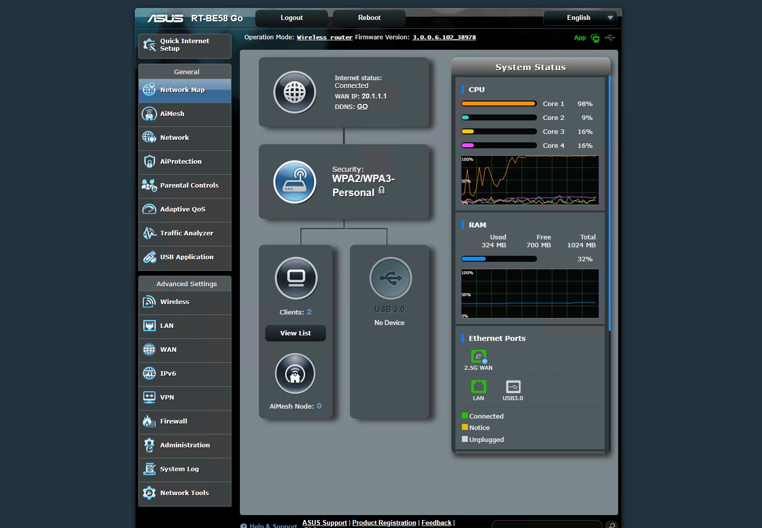
Task: Open the English language dropdown
Action: [580, 18]
